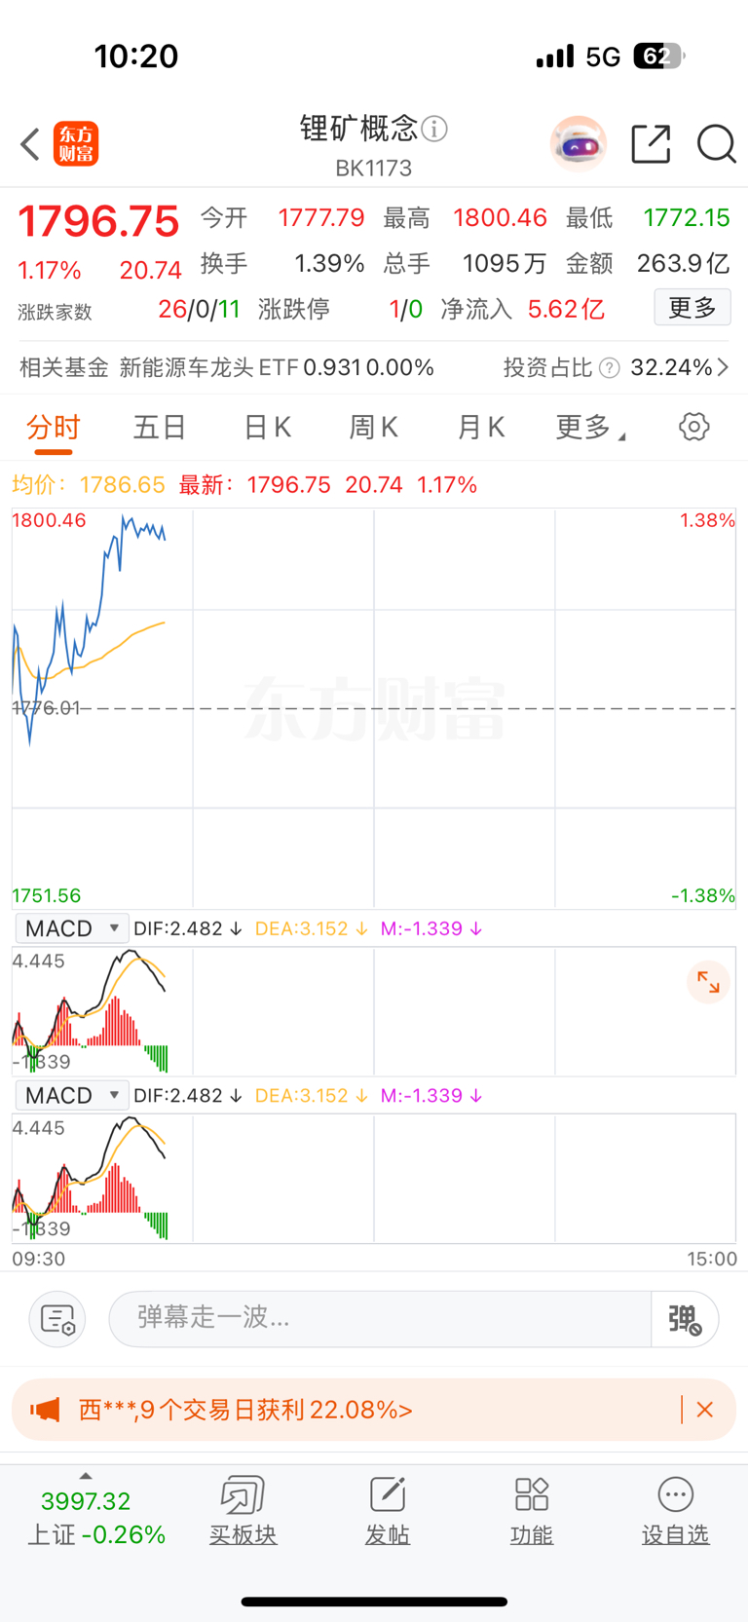Expand the 更多 chart period menu
The height and width of the screenshot is (1622, 749).
point(589,428)
